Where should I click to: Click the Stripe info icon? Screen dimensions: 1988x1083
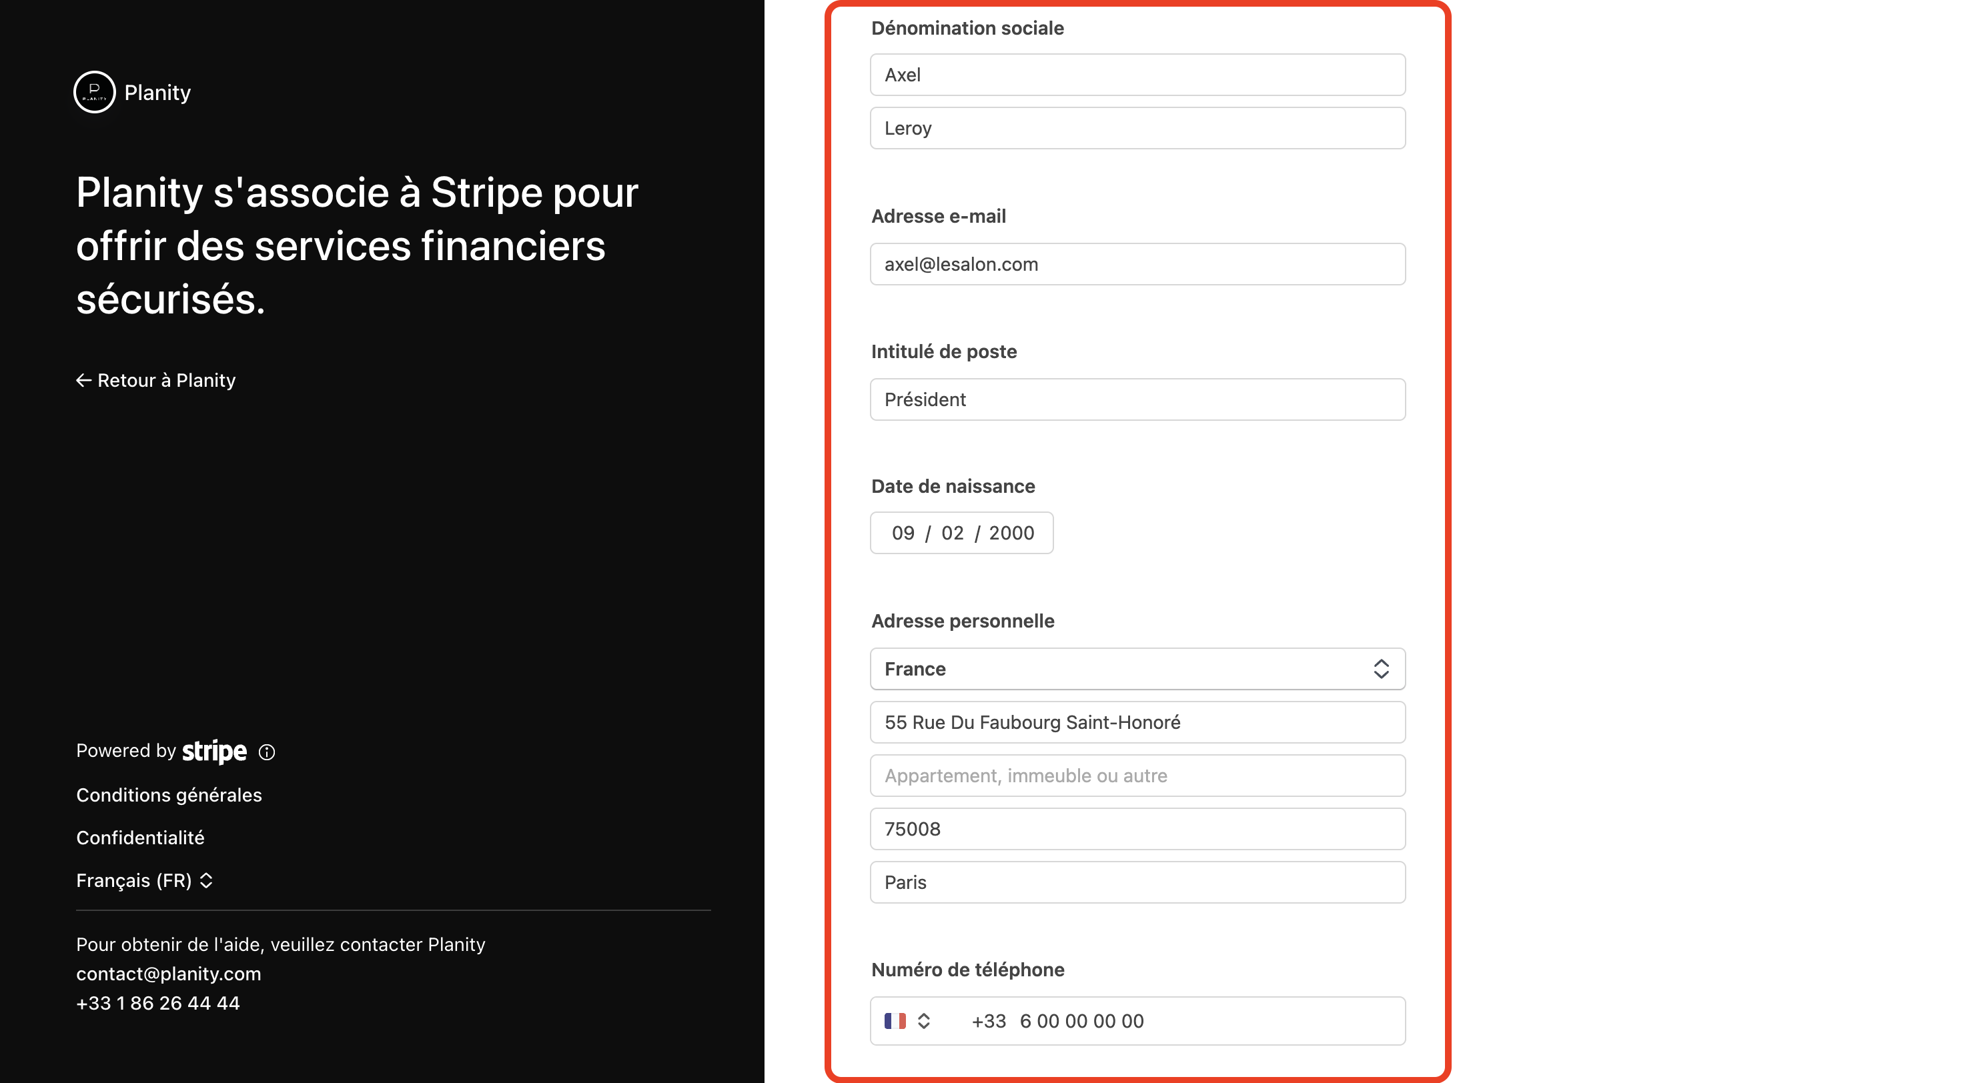[266, 752]
